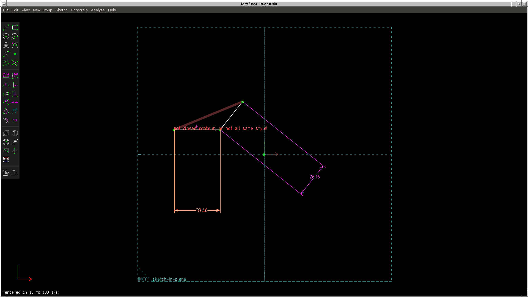Toggle construction with split curves icon

click(15, 63)
